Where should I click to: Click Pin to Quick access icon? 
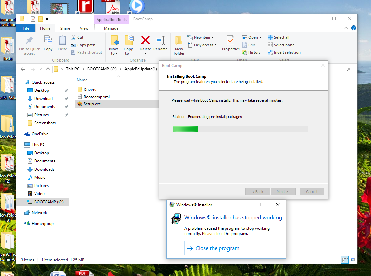click(29, 40)
